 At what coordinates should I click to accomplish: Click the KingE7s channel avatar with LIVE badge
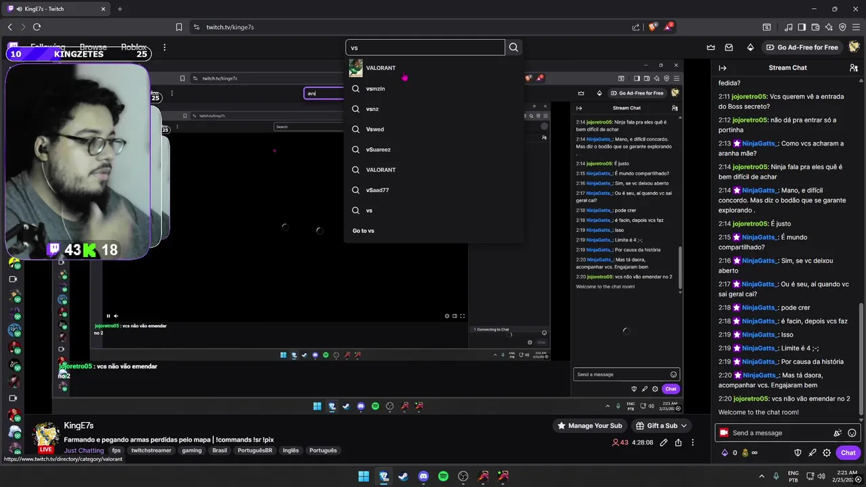(46, 437)
